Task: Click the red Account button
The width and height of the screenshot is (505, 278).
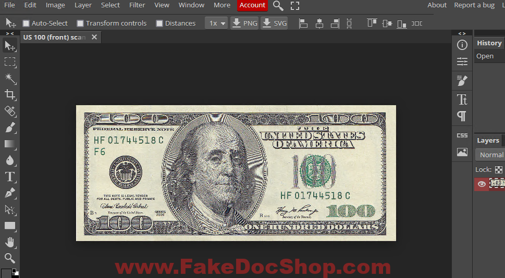Action: tap(252, 5)
